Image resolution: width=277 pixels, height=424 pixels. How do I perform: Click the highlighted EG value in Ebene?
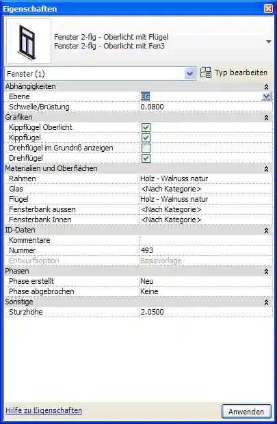(x=145, y=96)
